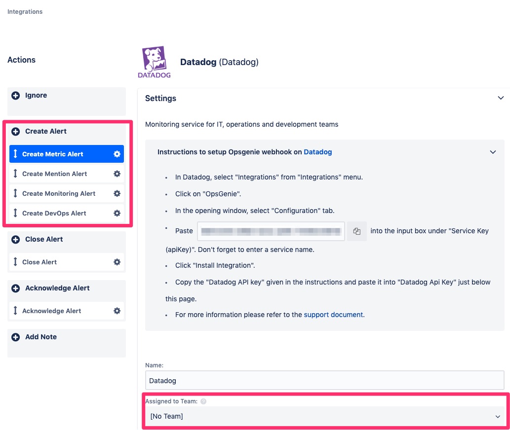Click the Ignore action header
510x430 pixels.
click(36, 96)
